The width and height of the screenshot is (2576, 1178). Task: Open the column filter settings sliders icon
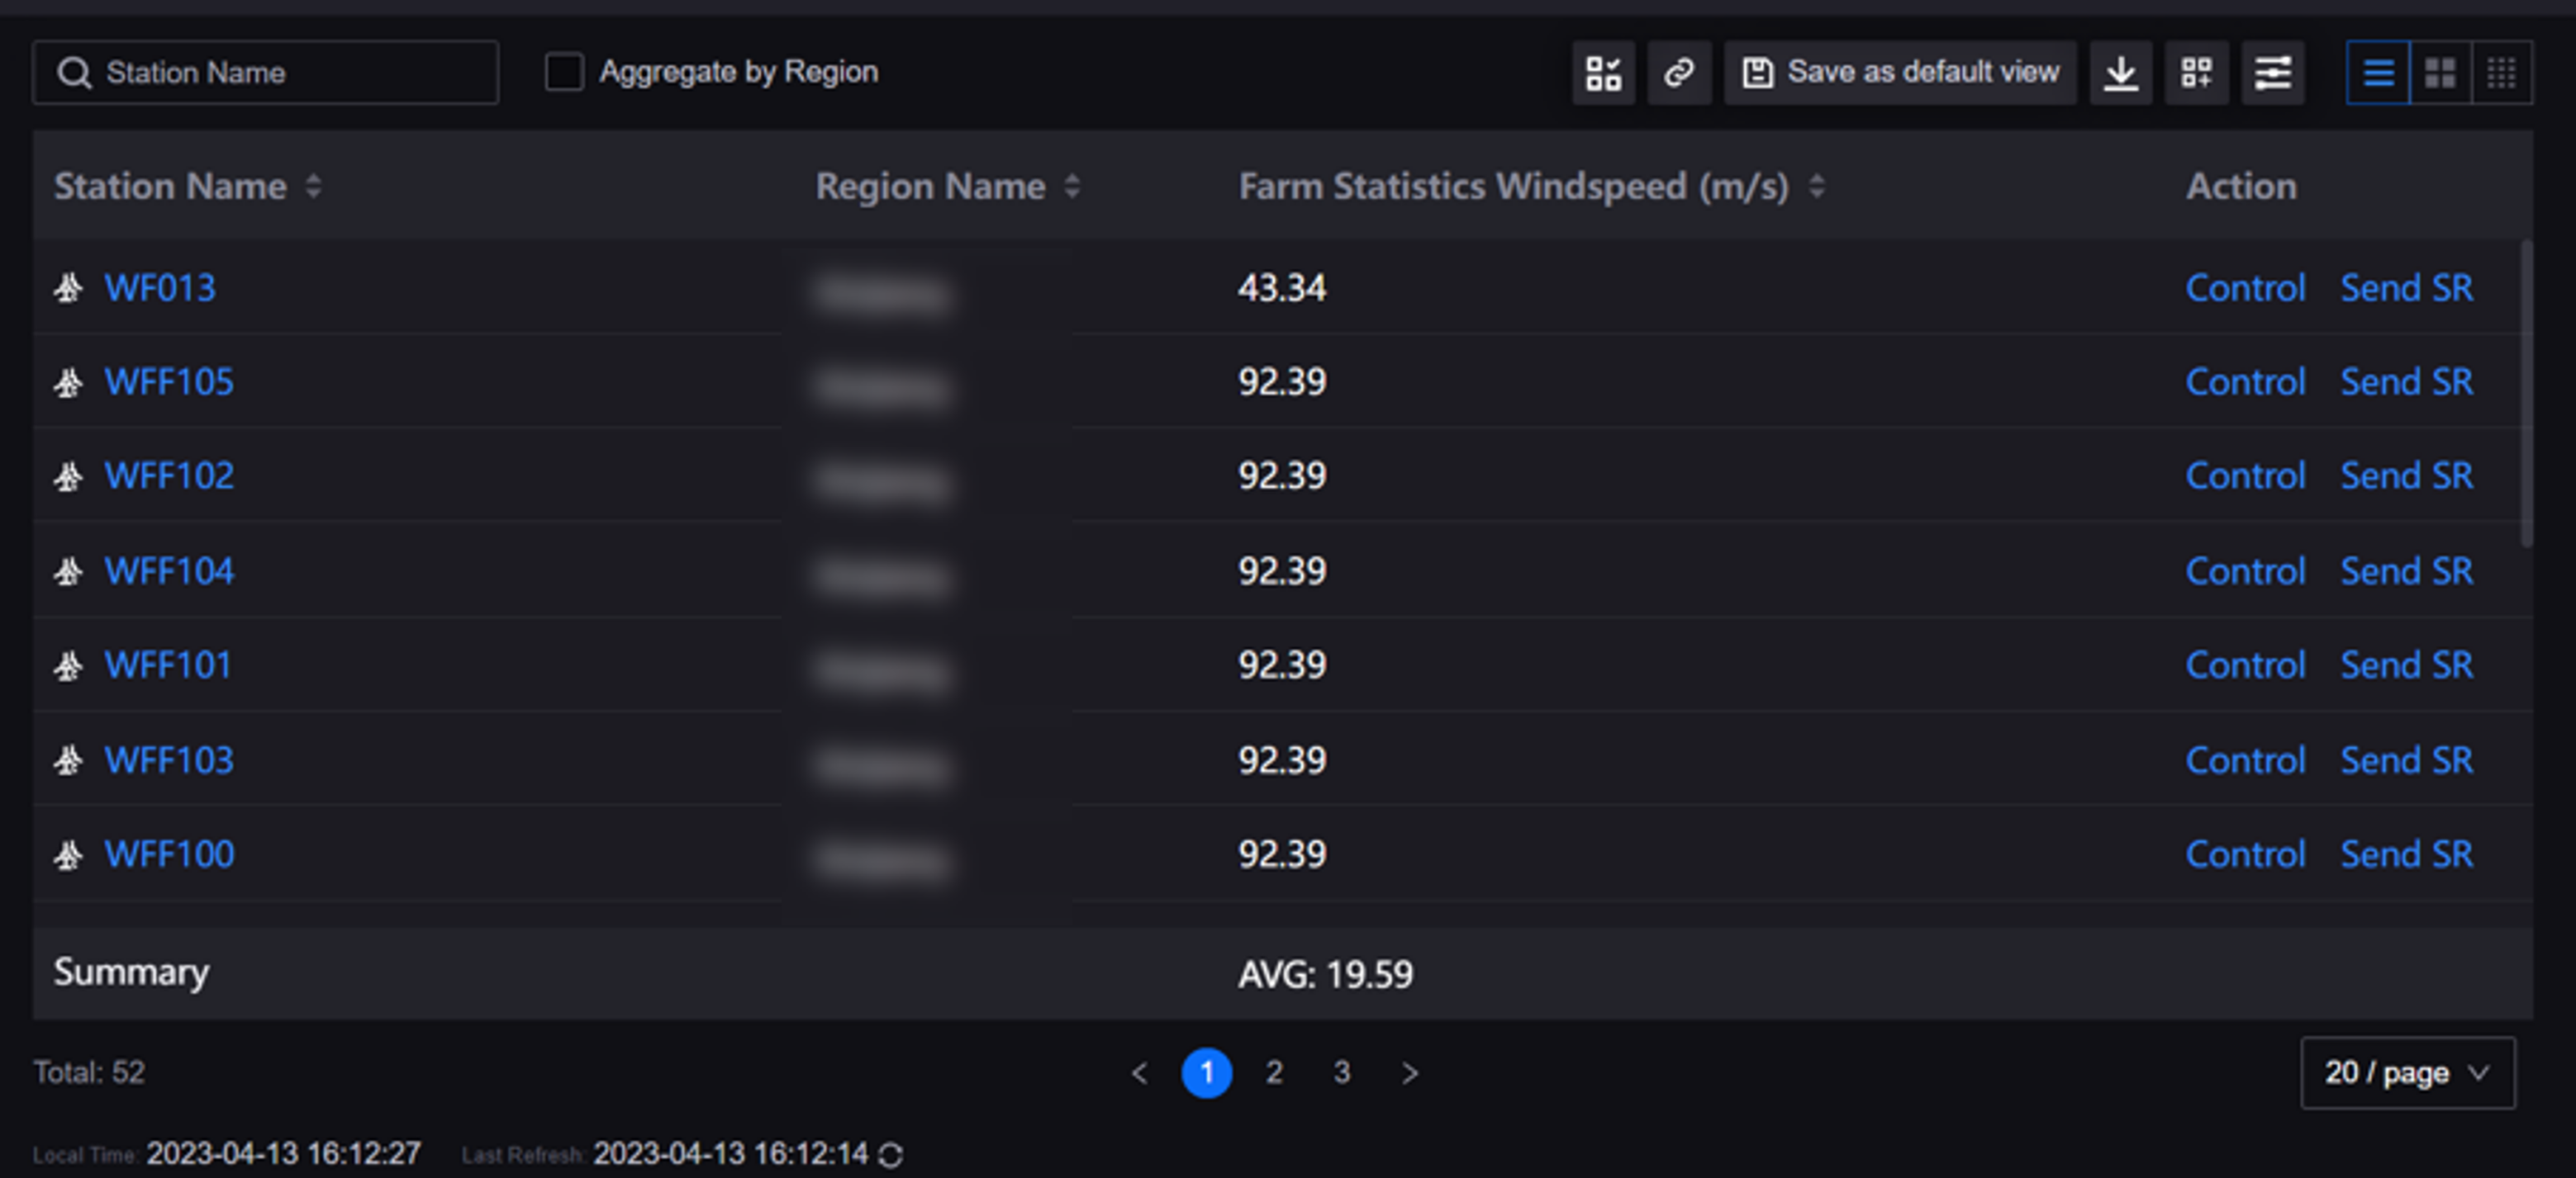click(x=2272, y=73)
